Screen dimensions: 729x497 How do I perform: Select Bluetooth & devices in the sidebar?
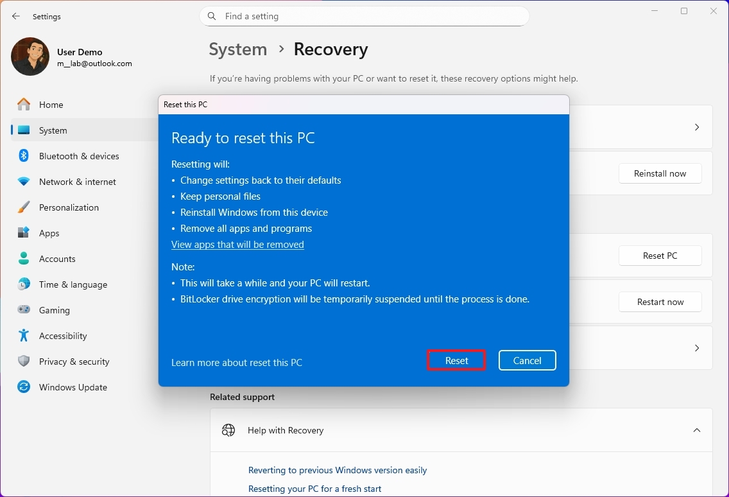tap(79, 156)
